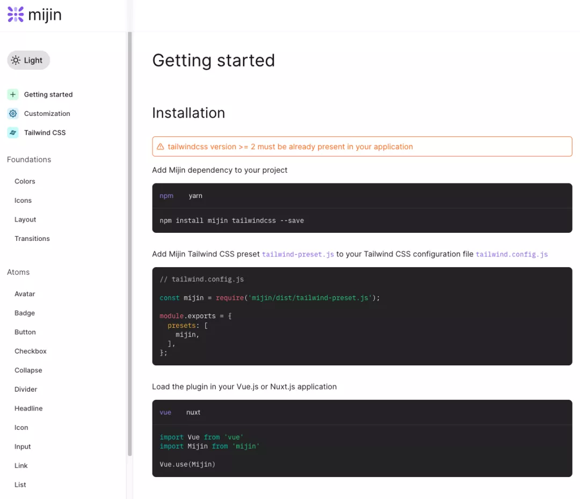580x499 pixels.
Task: Click 'Add Mijin dependency to your project' text
Action: pyautogui.click(x=220, y=170)
